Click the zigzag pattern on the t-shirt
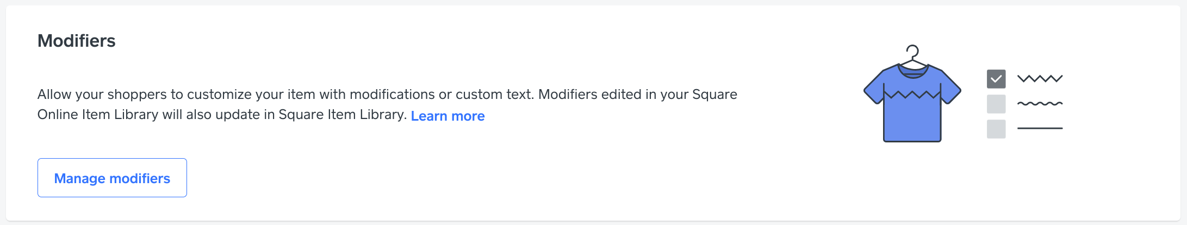Viewport: 1187px width, 225px height. (912, 95)
